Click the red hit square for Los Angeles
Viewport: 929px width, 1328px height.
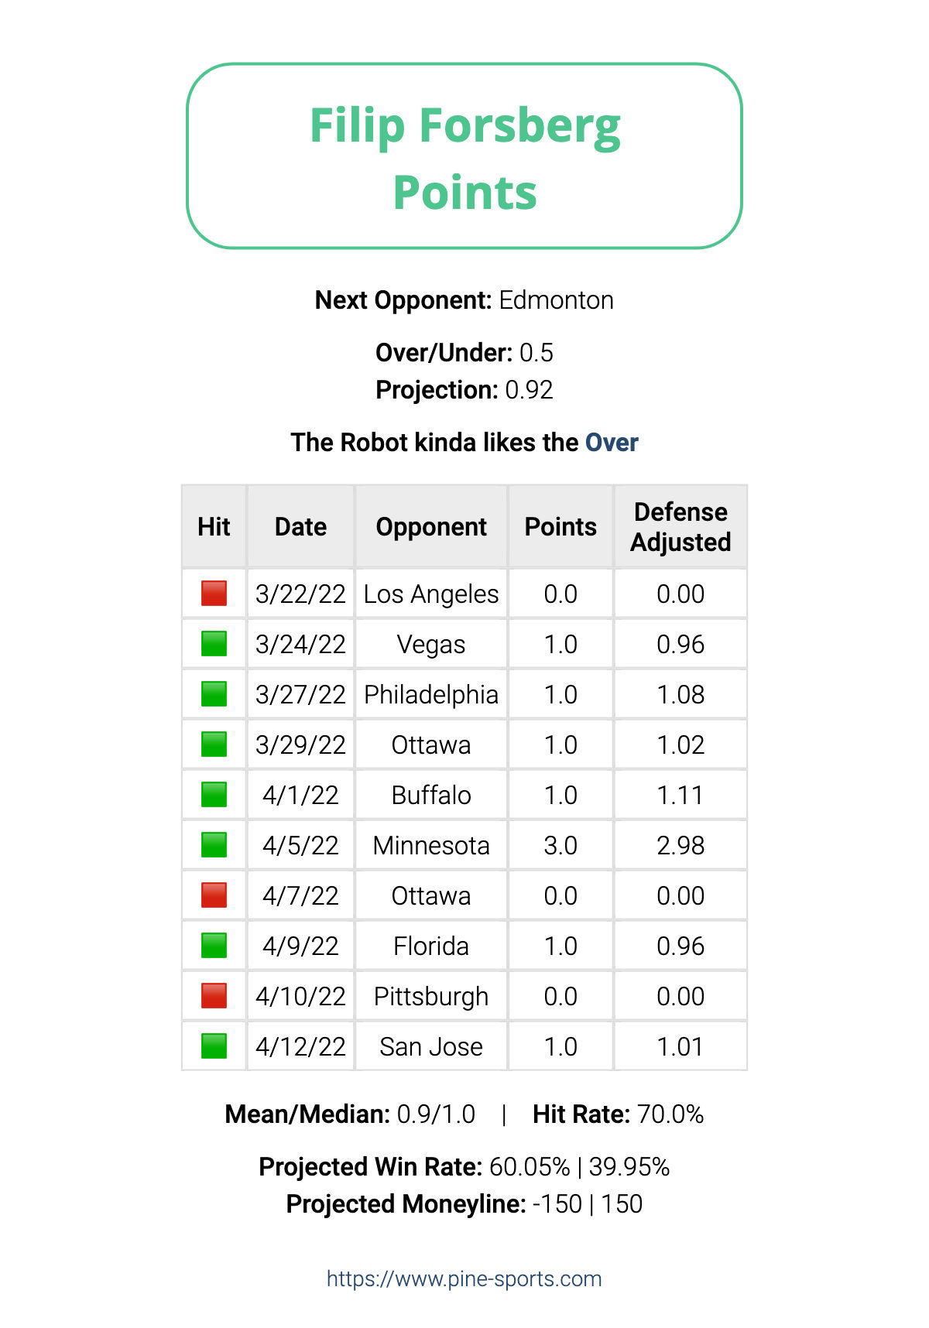(214, 594)
